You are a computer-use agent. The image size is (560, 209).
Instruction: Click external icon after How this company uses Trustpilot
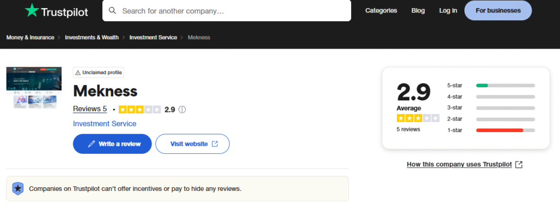pos(519,164)
